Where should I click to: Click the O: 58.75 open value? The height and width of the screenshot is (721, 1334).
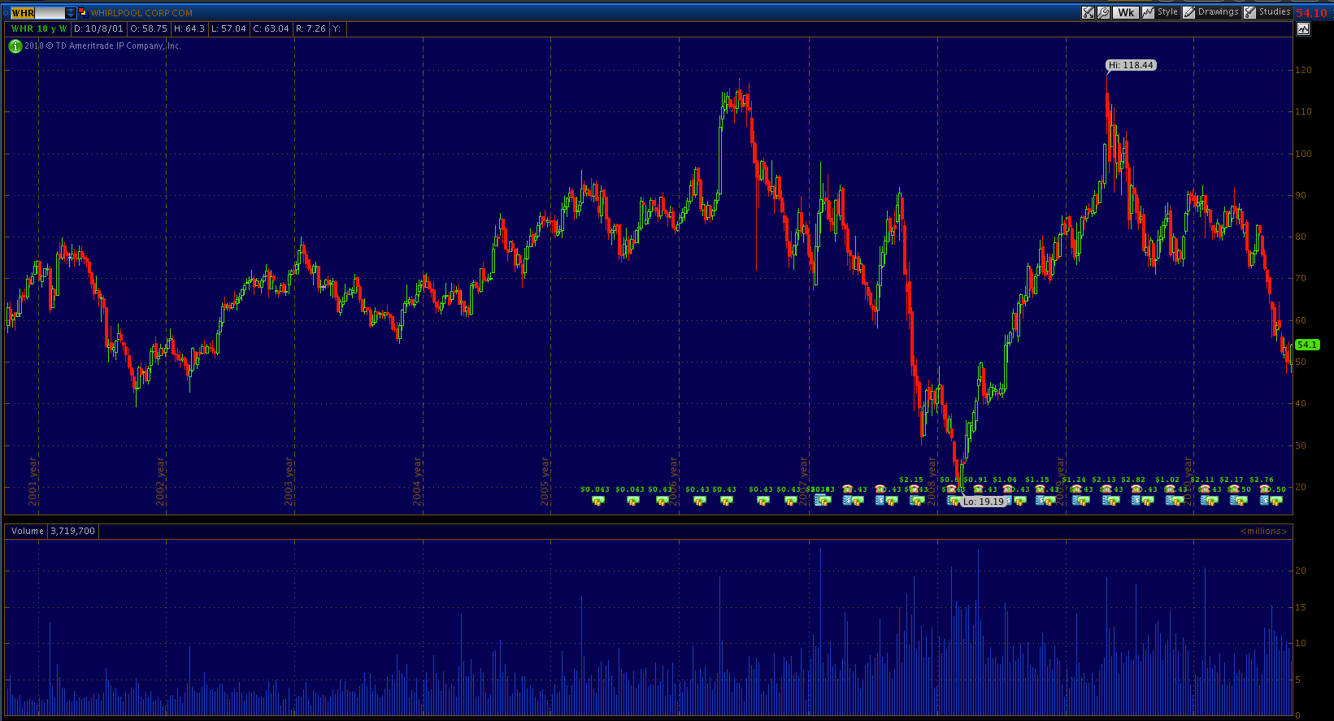[x=148, y=28]
